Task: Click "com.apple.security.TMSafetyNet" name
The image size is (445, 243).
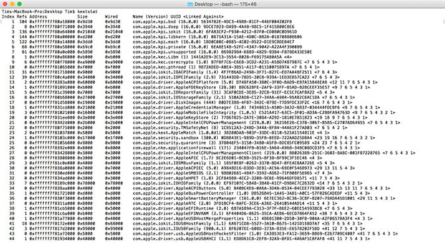Action: tap(170, 128)
